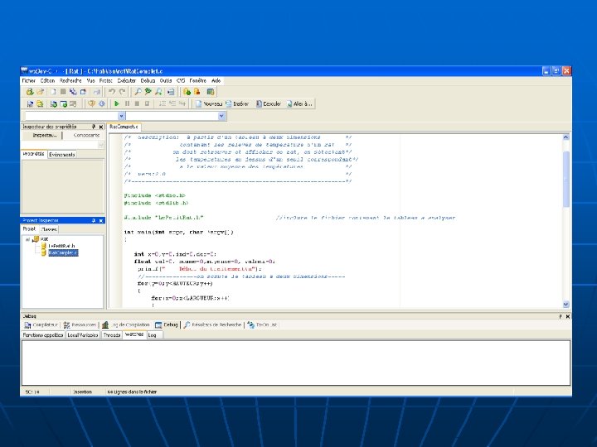Select LePetitRat.h in the project tree
The width and height of the screenshot is (597, 447).
(61, 246)
